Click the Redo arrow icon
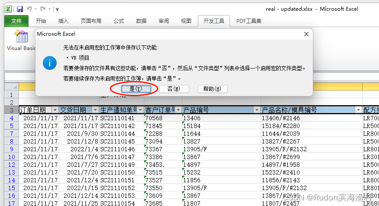This screenshot has width=379, height=206. pyautogui.click(x=43, y=9)
